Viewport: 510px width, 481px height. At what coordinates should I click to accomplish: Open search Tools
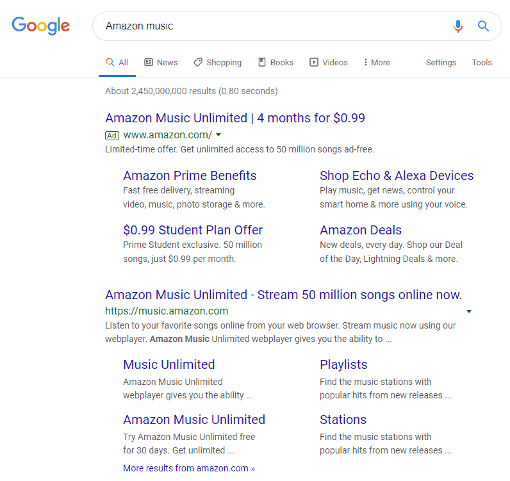pyautogui.click(x=482, y=62)
